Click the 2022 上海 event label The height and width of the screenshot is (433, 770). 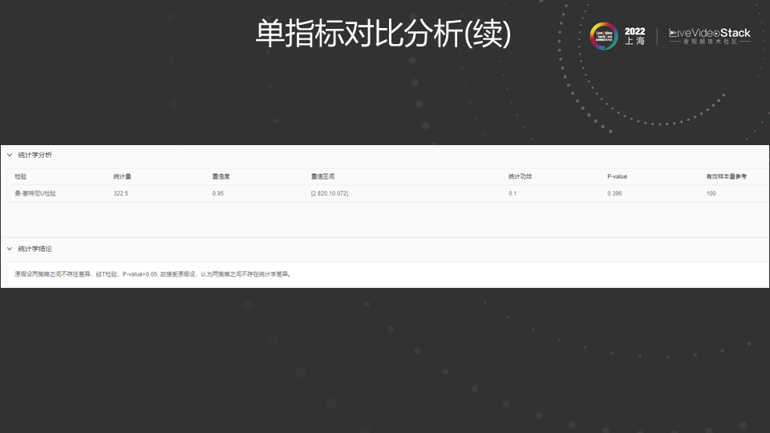click(x=634, y=36)
